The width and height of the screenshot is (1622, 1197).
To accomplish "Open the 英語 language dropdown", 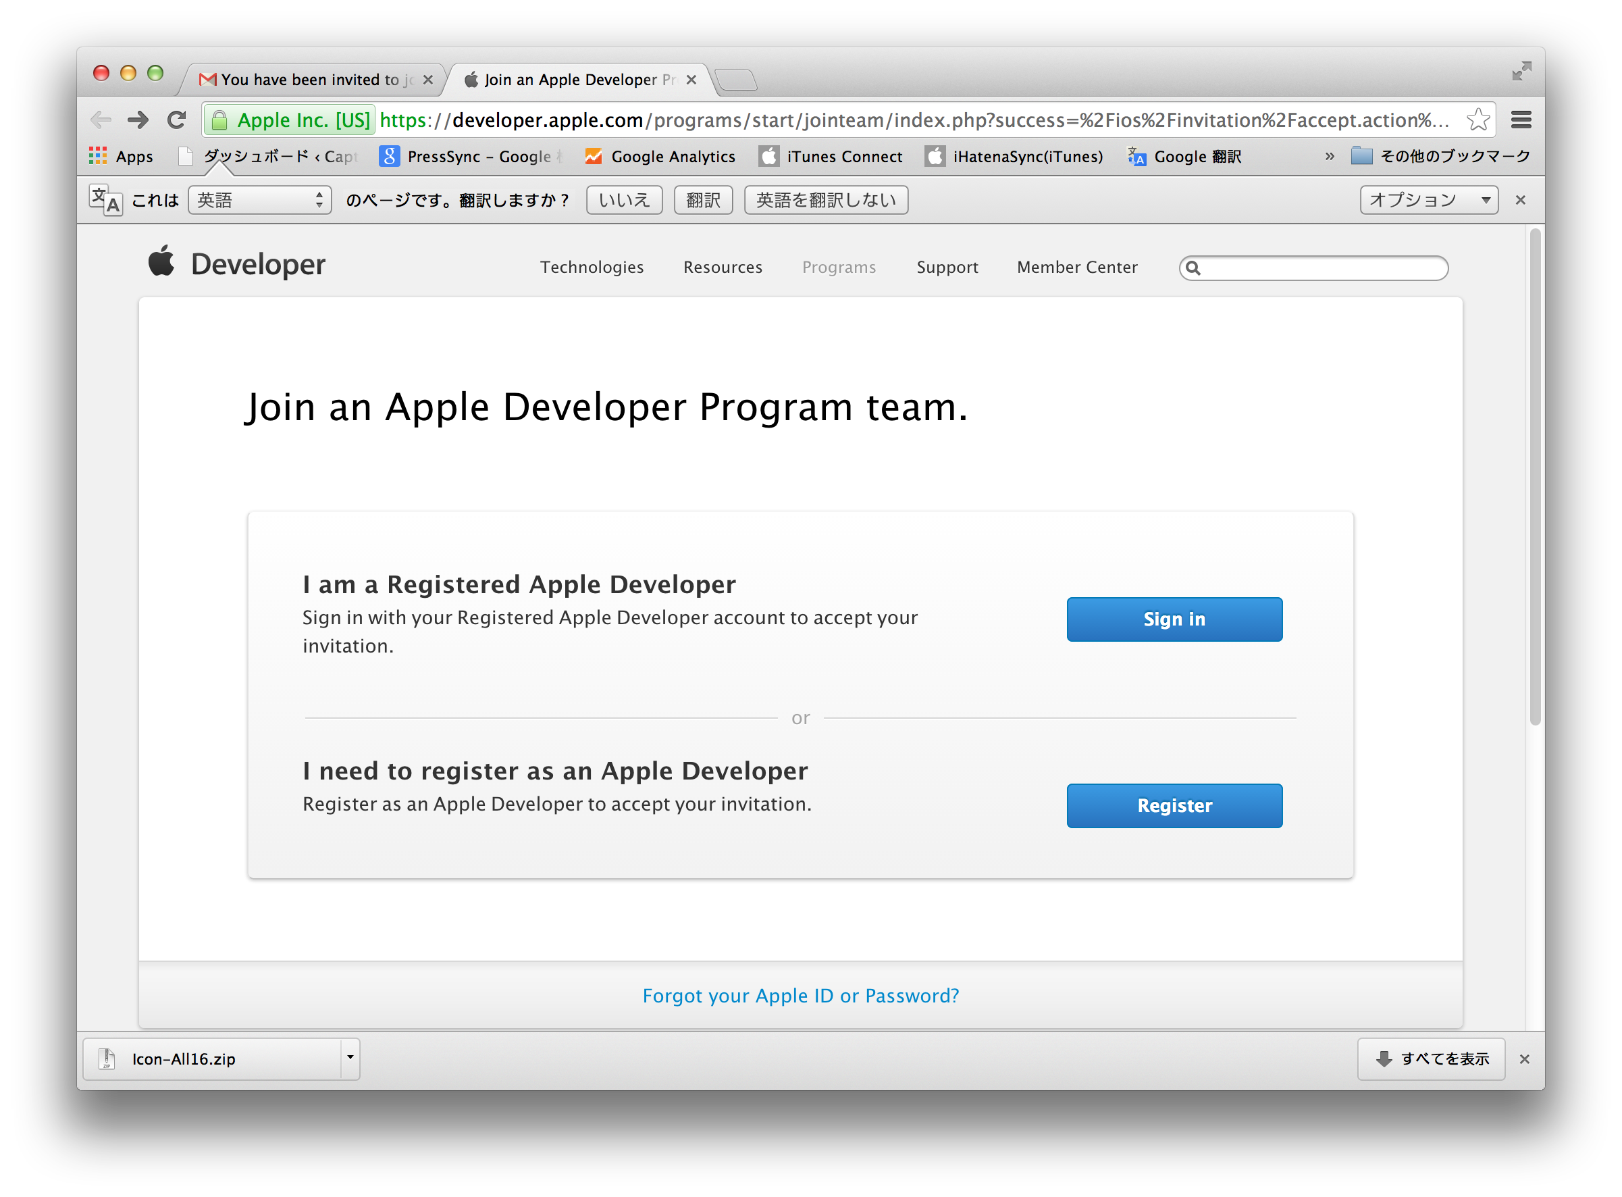I will click(259, 200).
